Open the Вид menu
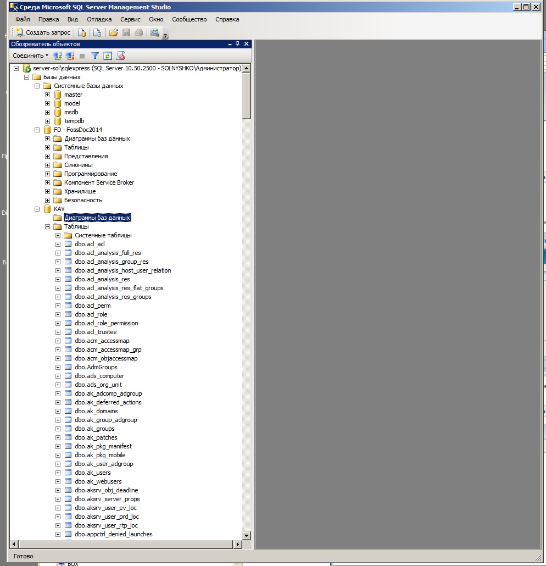Viewport: 546px width, 566px height. (x=73, y=19)
